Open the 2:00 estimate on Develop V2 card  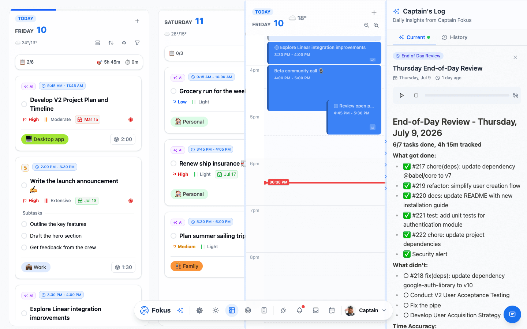[123, 139]
